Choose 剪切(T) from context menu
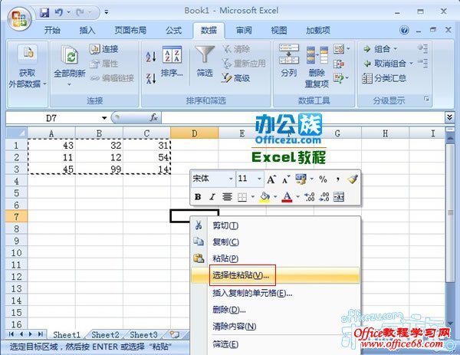 point(275,225)
